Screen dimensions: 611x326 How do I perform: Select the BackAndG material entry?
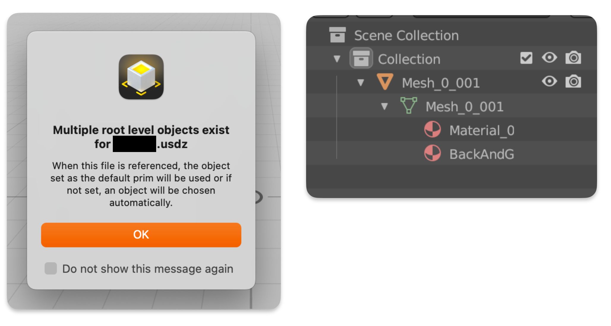click(x=482, y=154)
